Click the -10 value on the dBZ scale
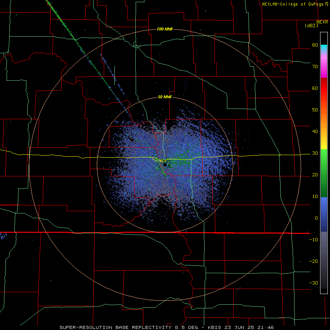 [313, 240]
